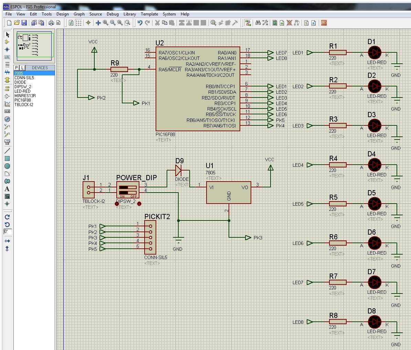
Task: Redraw the display
Action: coord(71,23)
